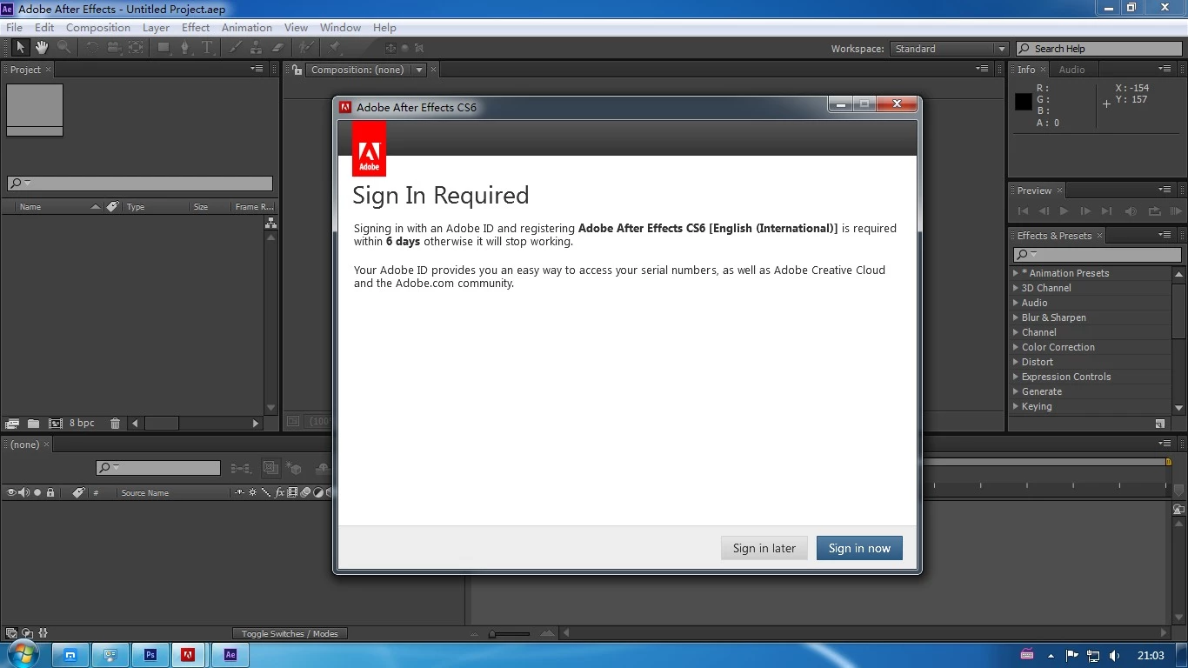
Task: Open the Windows Start menu
Action: pyautogui.click(x=23, y=654)
